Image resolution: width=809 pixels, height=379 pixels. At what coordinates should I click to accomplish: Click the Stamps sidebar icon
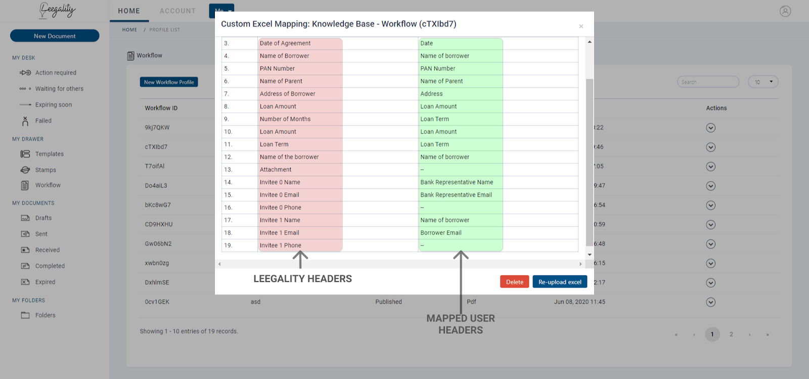point(25,170)
